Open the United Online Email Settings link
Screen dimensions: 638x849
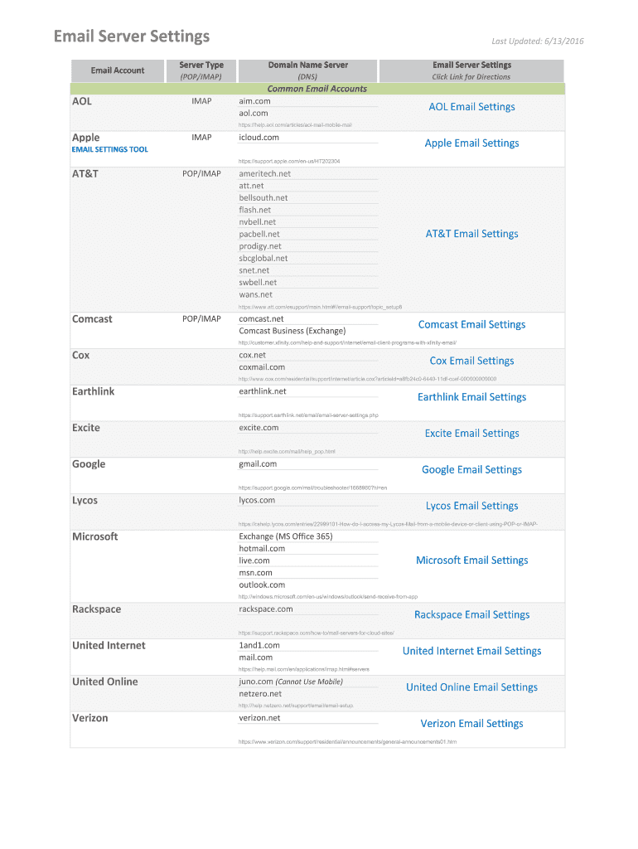(471, 687)
